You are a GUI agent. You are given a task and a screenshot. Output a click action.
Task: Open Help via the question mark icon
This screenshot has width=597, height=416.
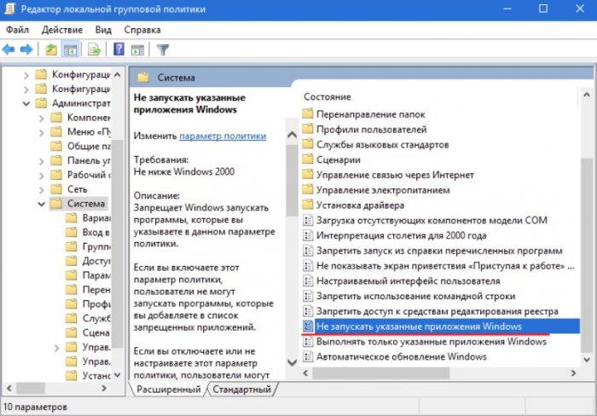(119, 49)
